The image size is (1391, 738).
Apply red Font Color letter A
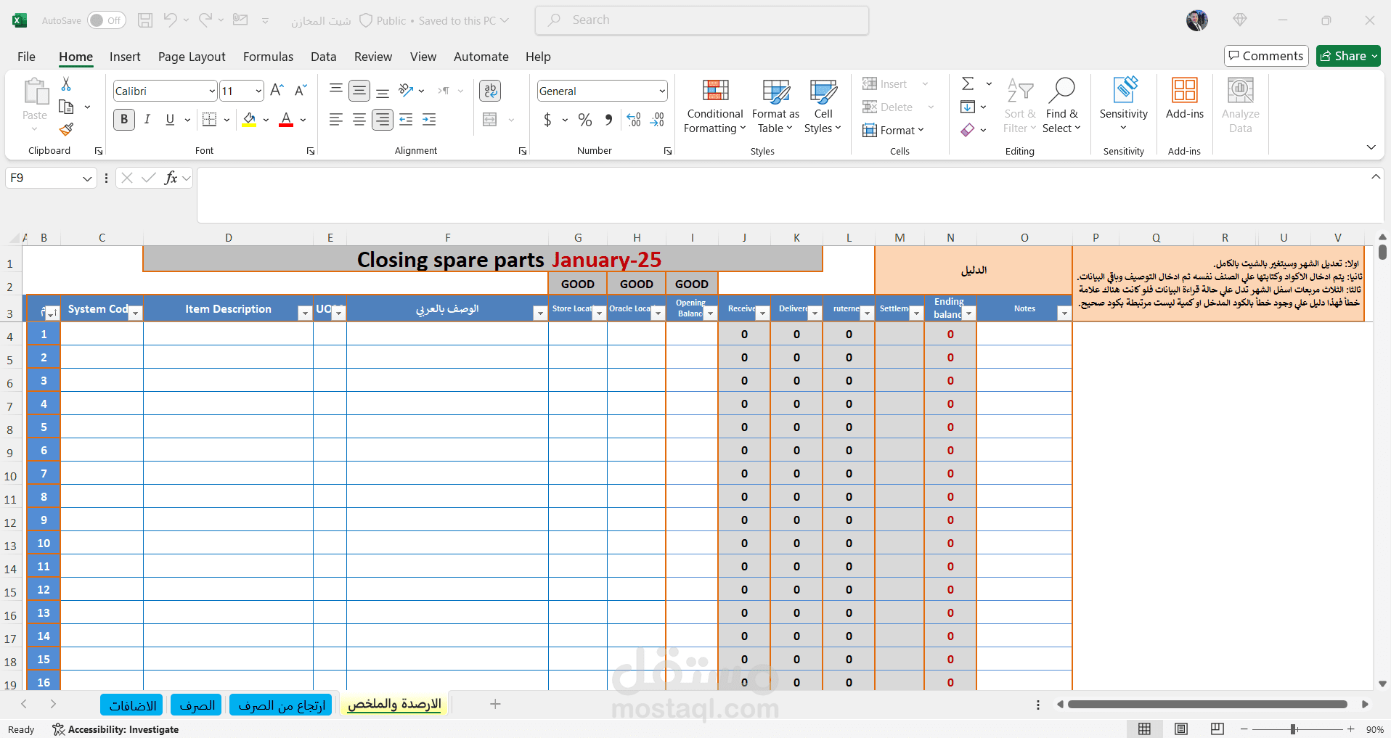[286, 120]
